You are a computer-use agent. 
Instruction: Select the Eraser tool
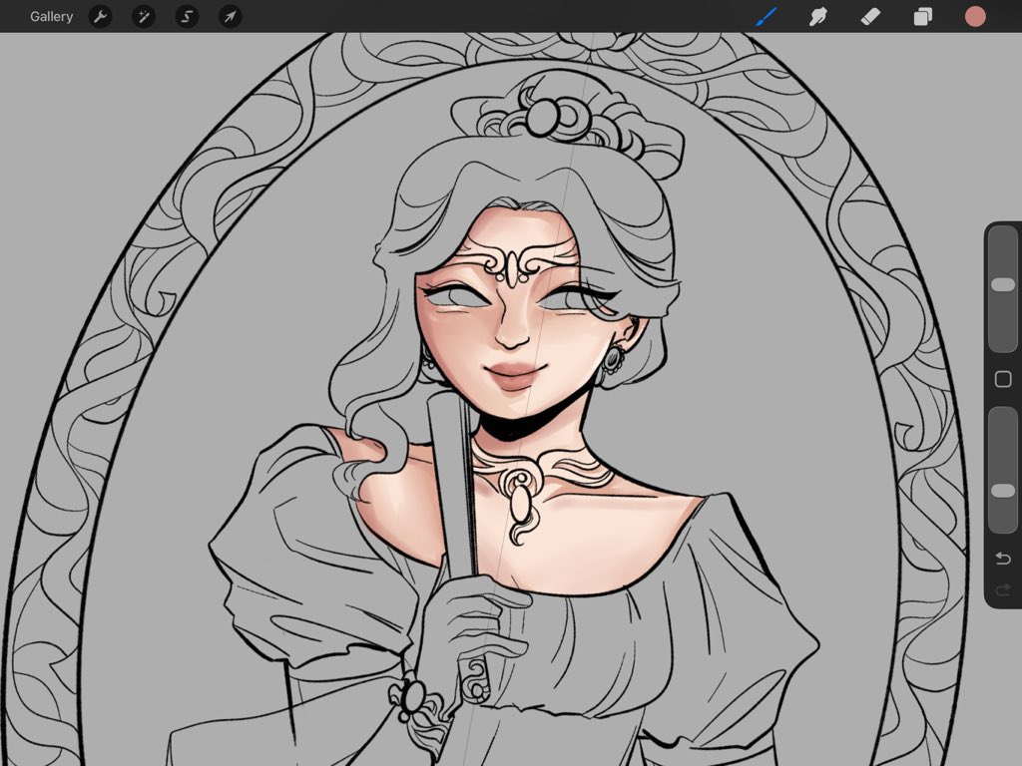click(870, 16)
